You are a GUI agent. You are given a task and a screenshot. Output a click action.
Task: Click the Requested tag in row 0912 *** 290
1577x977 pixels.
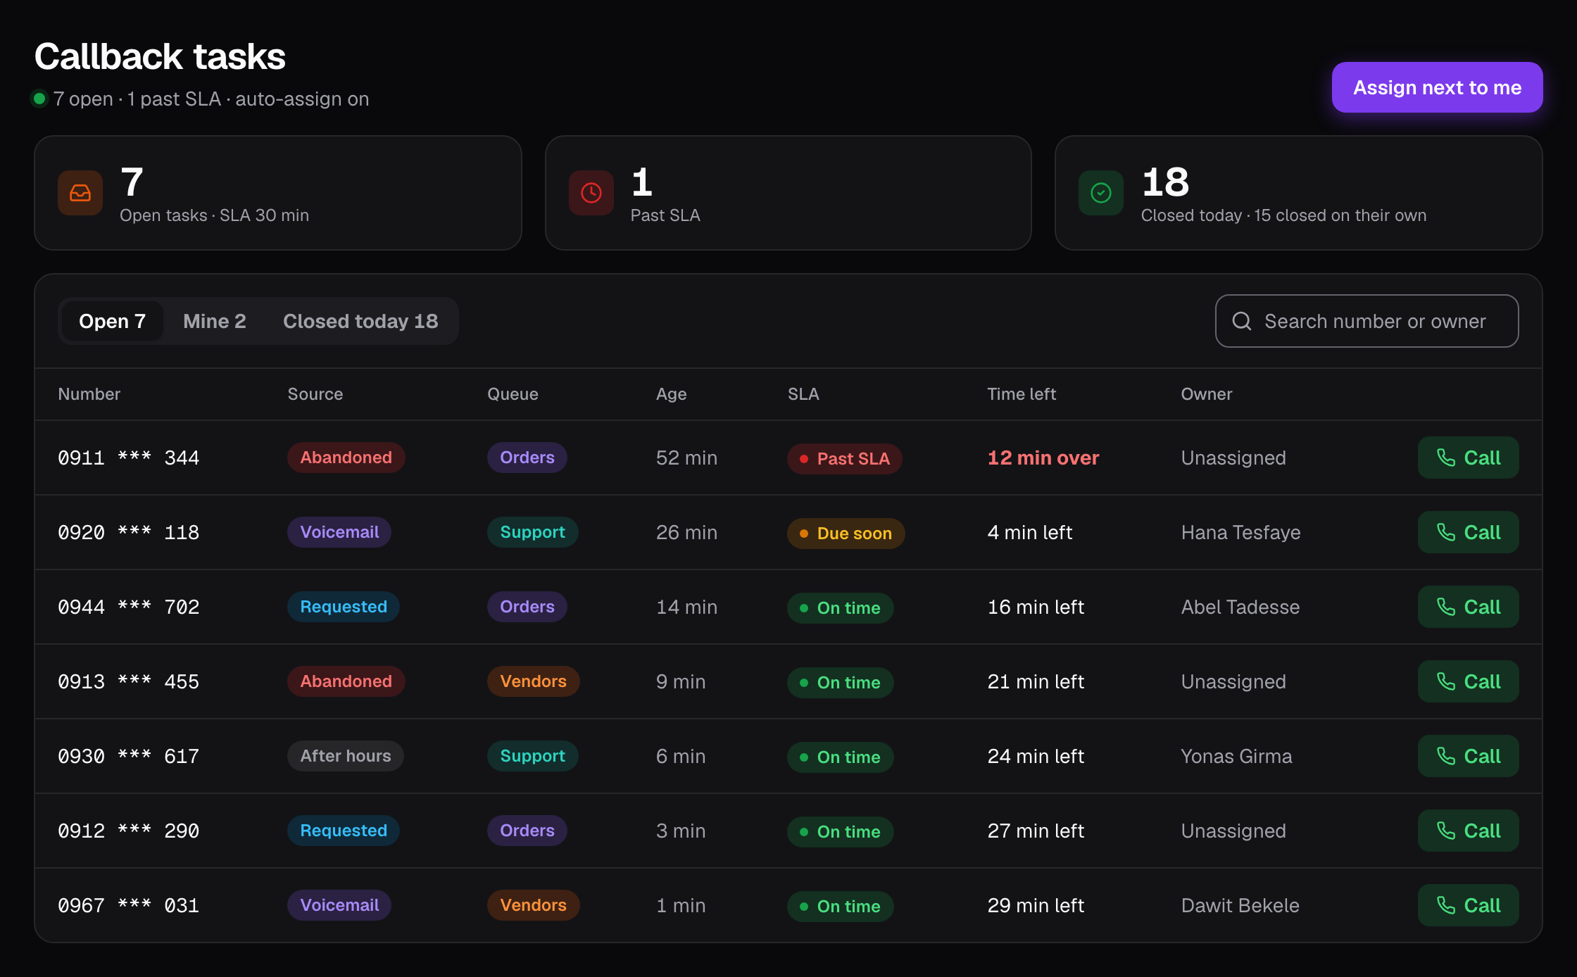coord(343,831)
